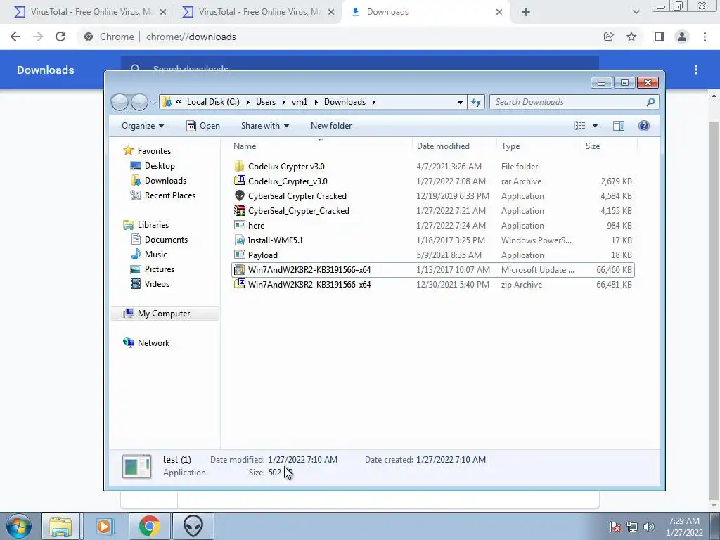Image resolution: width=720 pixels, height=540 pixels.
Task: Select the Install-WMF5.1 PowerShell script icon
Action: 239,240
